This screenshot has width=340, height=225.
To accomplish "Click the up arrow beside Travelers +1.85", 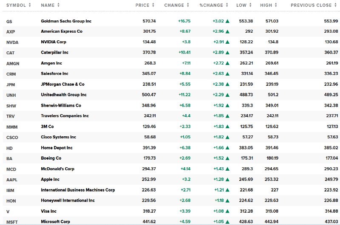I will 227,116.
